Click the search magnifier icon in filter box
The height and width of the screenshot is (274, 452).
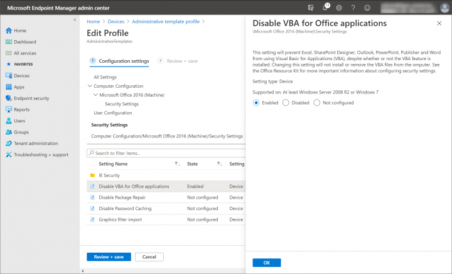(x=92, y=153)
